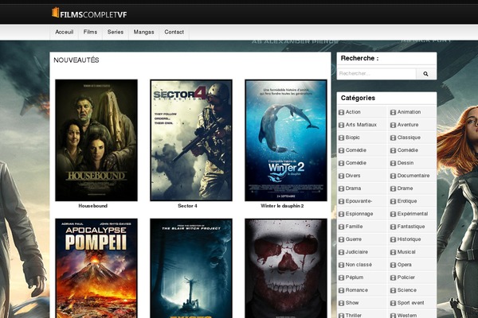This screenshot has width=478, height=318.
Task: Click the icon beside Animation category
Action: coord(394,112)
